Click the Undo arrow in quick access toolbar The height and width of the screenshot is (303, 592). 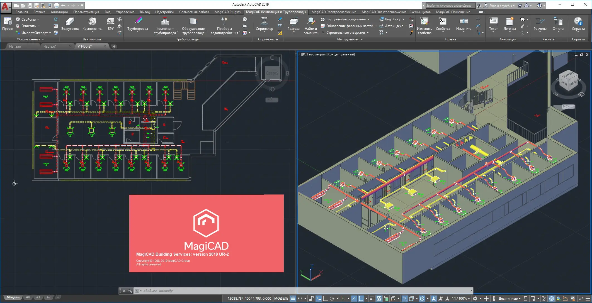click(63, 5)
